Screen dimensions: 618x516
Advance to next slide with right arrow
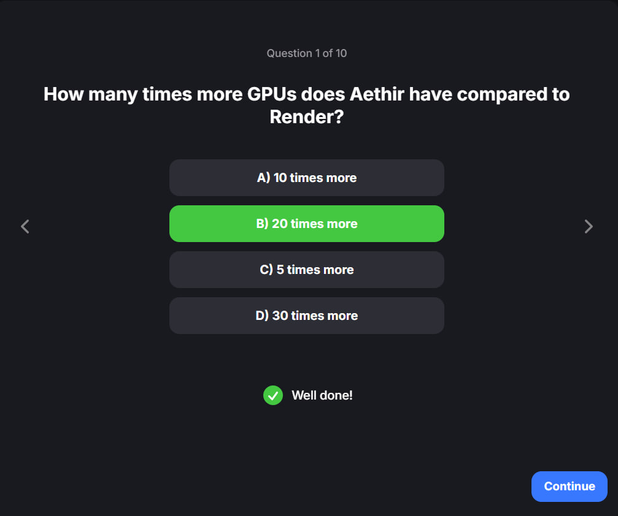point(588,227)
